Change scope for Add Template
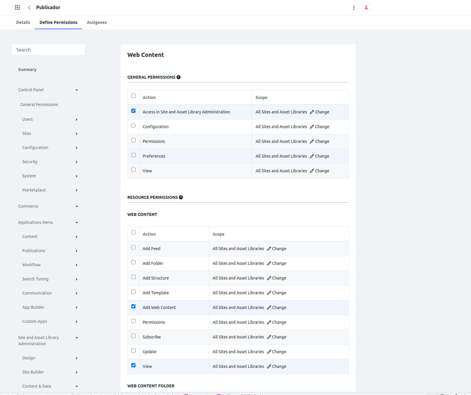The width and height of the screenshot is (471, 395). 277,293
